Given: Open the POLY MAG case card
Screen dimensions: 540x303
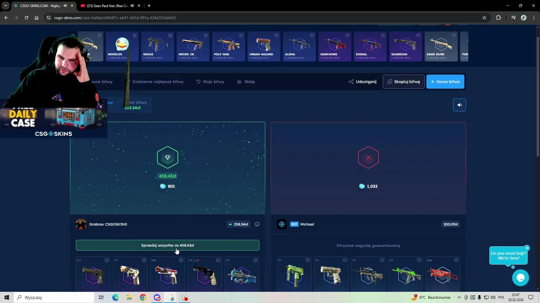Looking at the screenshot, I should [x=228, y=46].
